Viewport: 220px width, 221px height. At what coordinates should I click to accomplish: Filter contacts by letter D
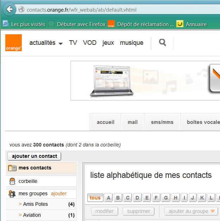(137, 198)
